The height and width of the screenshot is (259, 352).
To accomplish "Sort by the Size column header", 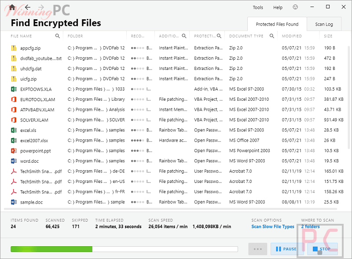I will pyautogui.click(x=328, y=36).
